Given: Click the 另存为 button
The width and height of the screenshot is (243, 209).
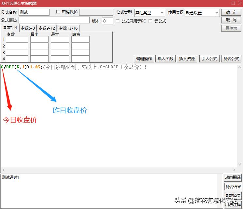Looking at the screenshot, I should (x=231, y=28).
